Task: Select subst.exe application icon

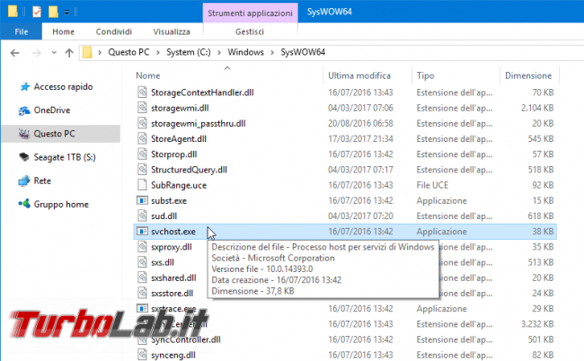Action: (142, 200)
